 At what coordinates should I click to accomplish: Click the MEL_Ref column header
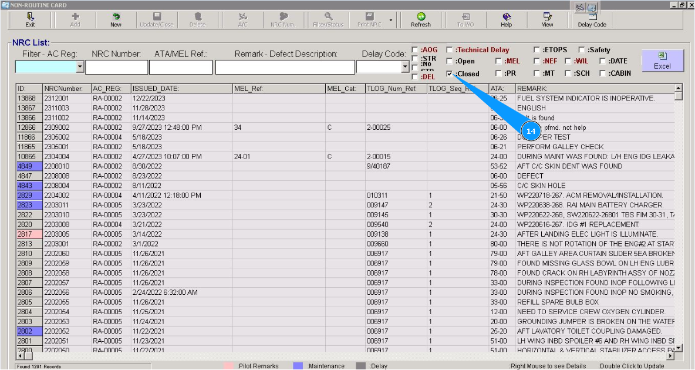279,89
